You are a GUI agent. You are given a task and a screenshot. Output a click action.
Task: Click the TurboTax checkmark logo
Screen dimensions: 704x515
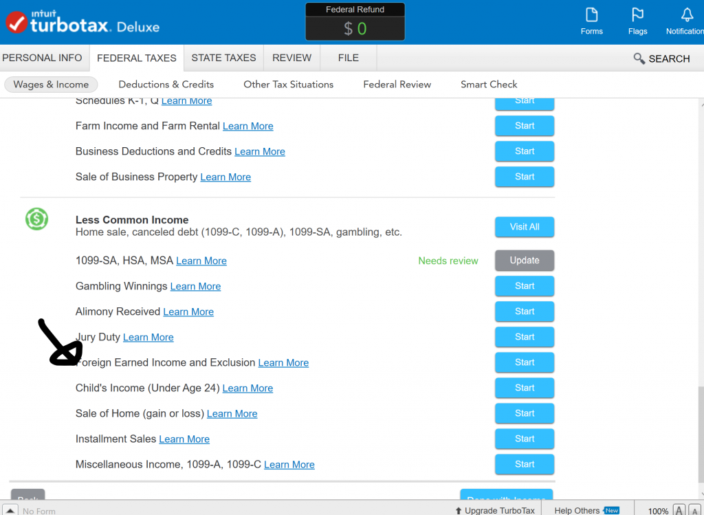coord(16,23)
